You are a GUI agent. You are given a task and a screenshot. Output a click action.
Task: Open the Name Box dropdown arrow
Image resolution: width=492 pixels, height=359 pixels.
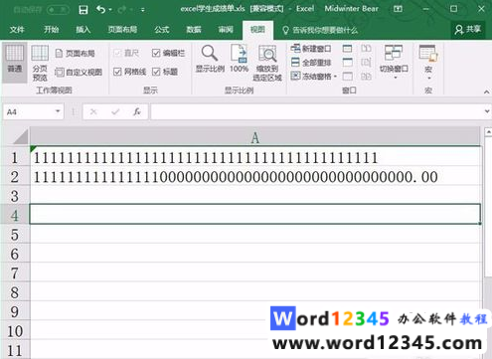coord(58,111)
